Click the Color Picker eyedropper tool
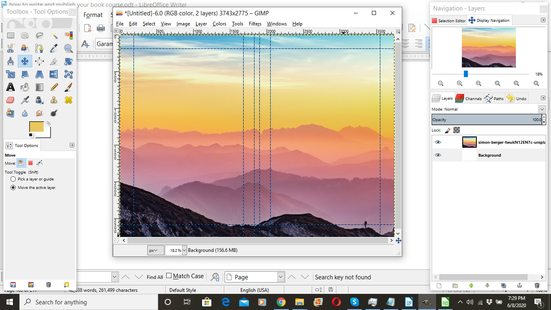Viewport: 551px width, 310px height. tap(54, 48)
